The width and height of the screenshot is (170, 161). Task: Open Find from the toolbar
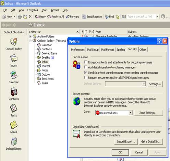point(109,17)
